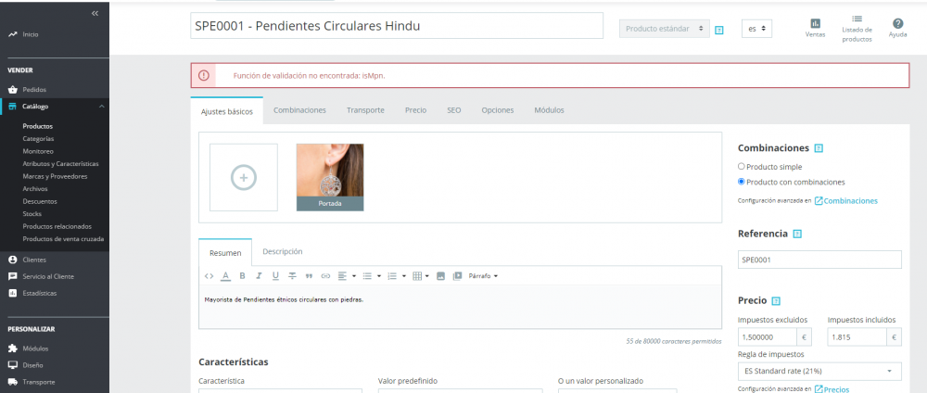
Task: Open Combinaciones advanced configuration link
Action: [846, 201]
